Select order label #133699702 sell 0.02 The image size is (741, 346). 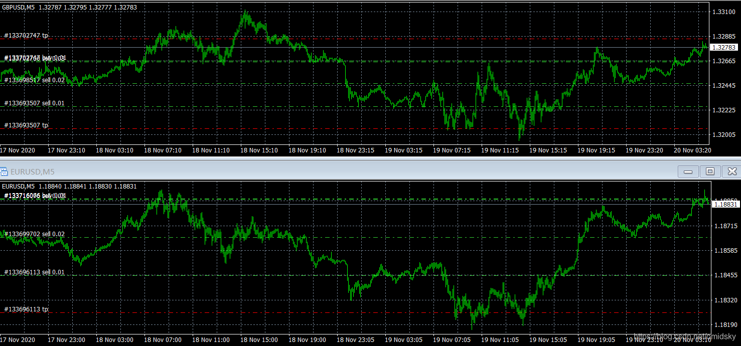coord(35,234)
